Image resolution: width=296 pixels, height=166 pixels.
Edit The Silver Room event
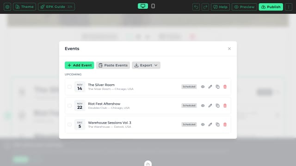pos(210,87)
